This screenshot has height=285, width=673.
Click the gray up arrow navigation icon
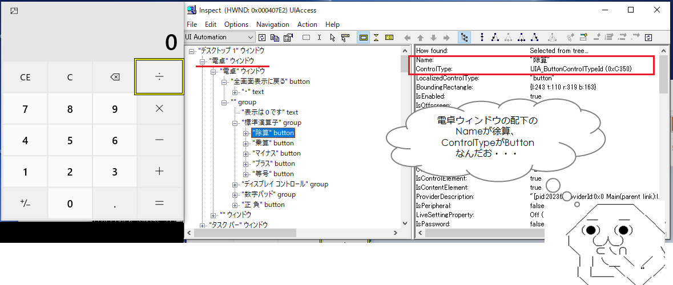(420, 38)
